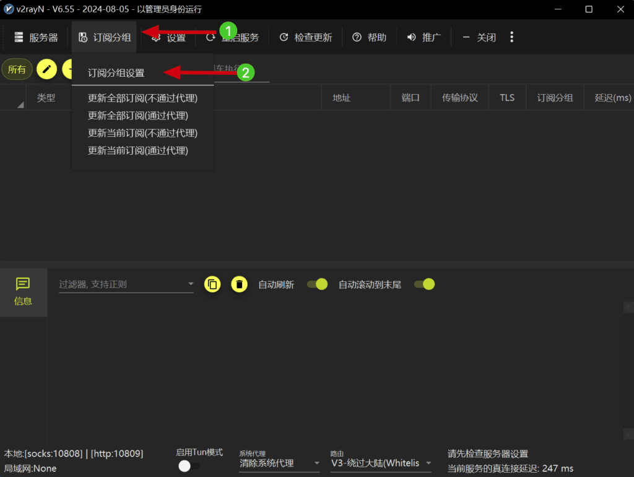The height and width of the screenshot is (477, 634).
Task: Enable the 启用Tun模式 switch
Action: coord(189,466)
